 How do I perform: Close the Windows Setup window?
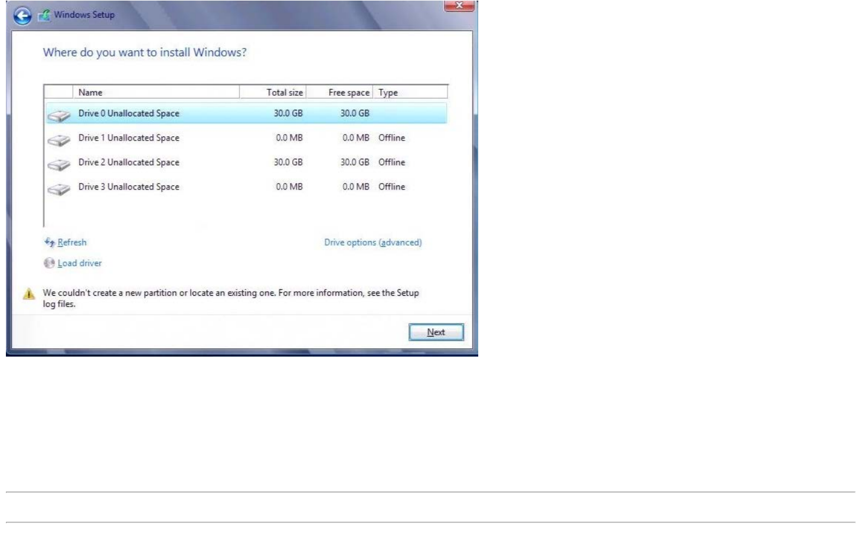459,6
